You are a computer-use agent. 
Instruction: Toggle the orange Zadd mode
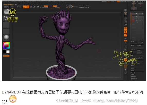point(55,6)
